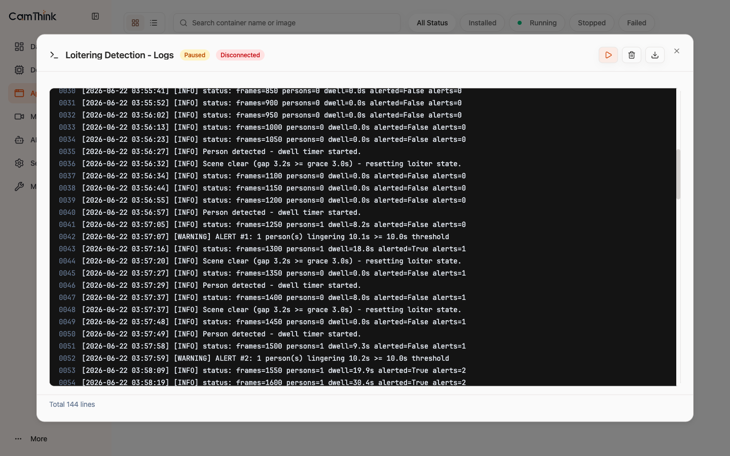The width and height of the screenshot is (730, 456).
Task: Open the wrench maintenance sidebar icon
Action: pos(19,186)
